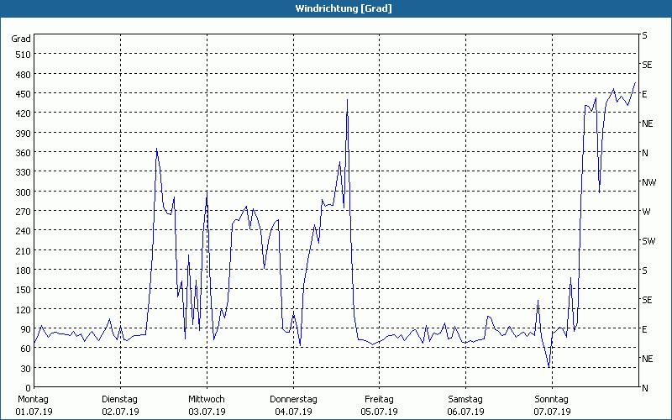Select the 06.07.19 date label
This screenshot has height=420, width=672.
(x=465, y=412)
